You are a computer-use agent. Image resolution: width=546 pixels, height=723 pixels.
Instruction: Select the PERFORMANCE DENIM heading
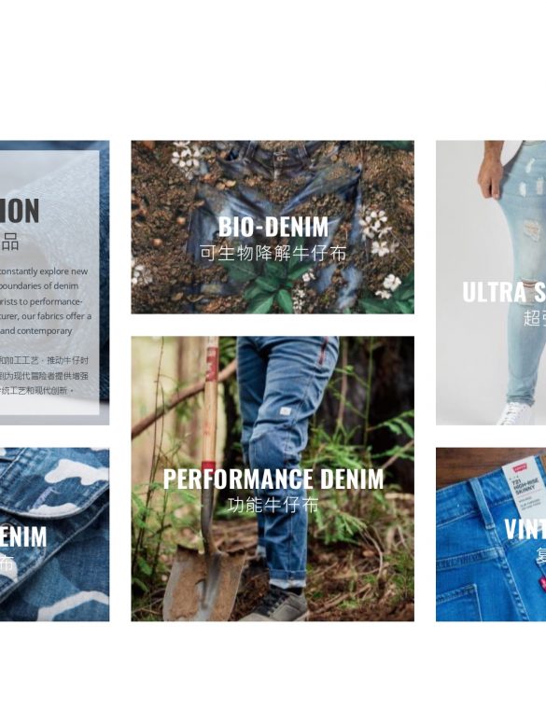273,479
